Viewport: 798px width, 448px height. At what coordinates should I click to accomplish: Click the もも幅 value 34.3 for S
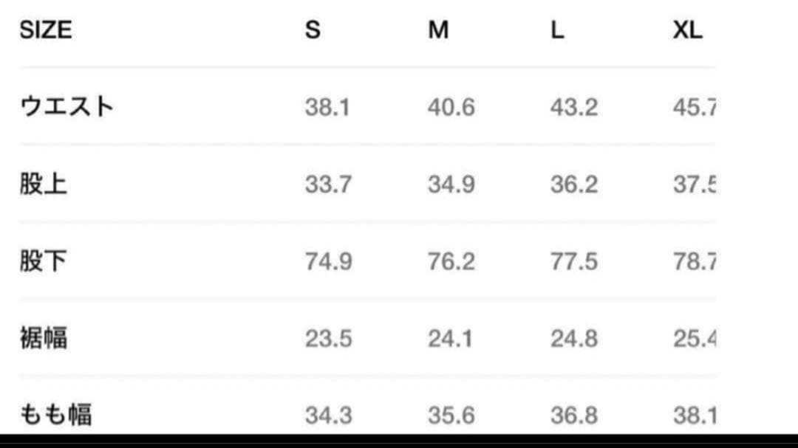point(328,416)
